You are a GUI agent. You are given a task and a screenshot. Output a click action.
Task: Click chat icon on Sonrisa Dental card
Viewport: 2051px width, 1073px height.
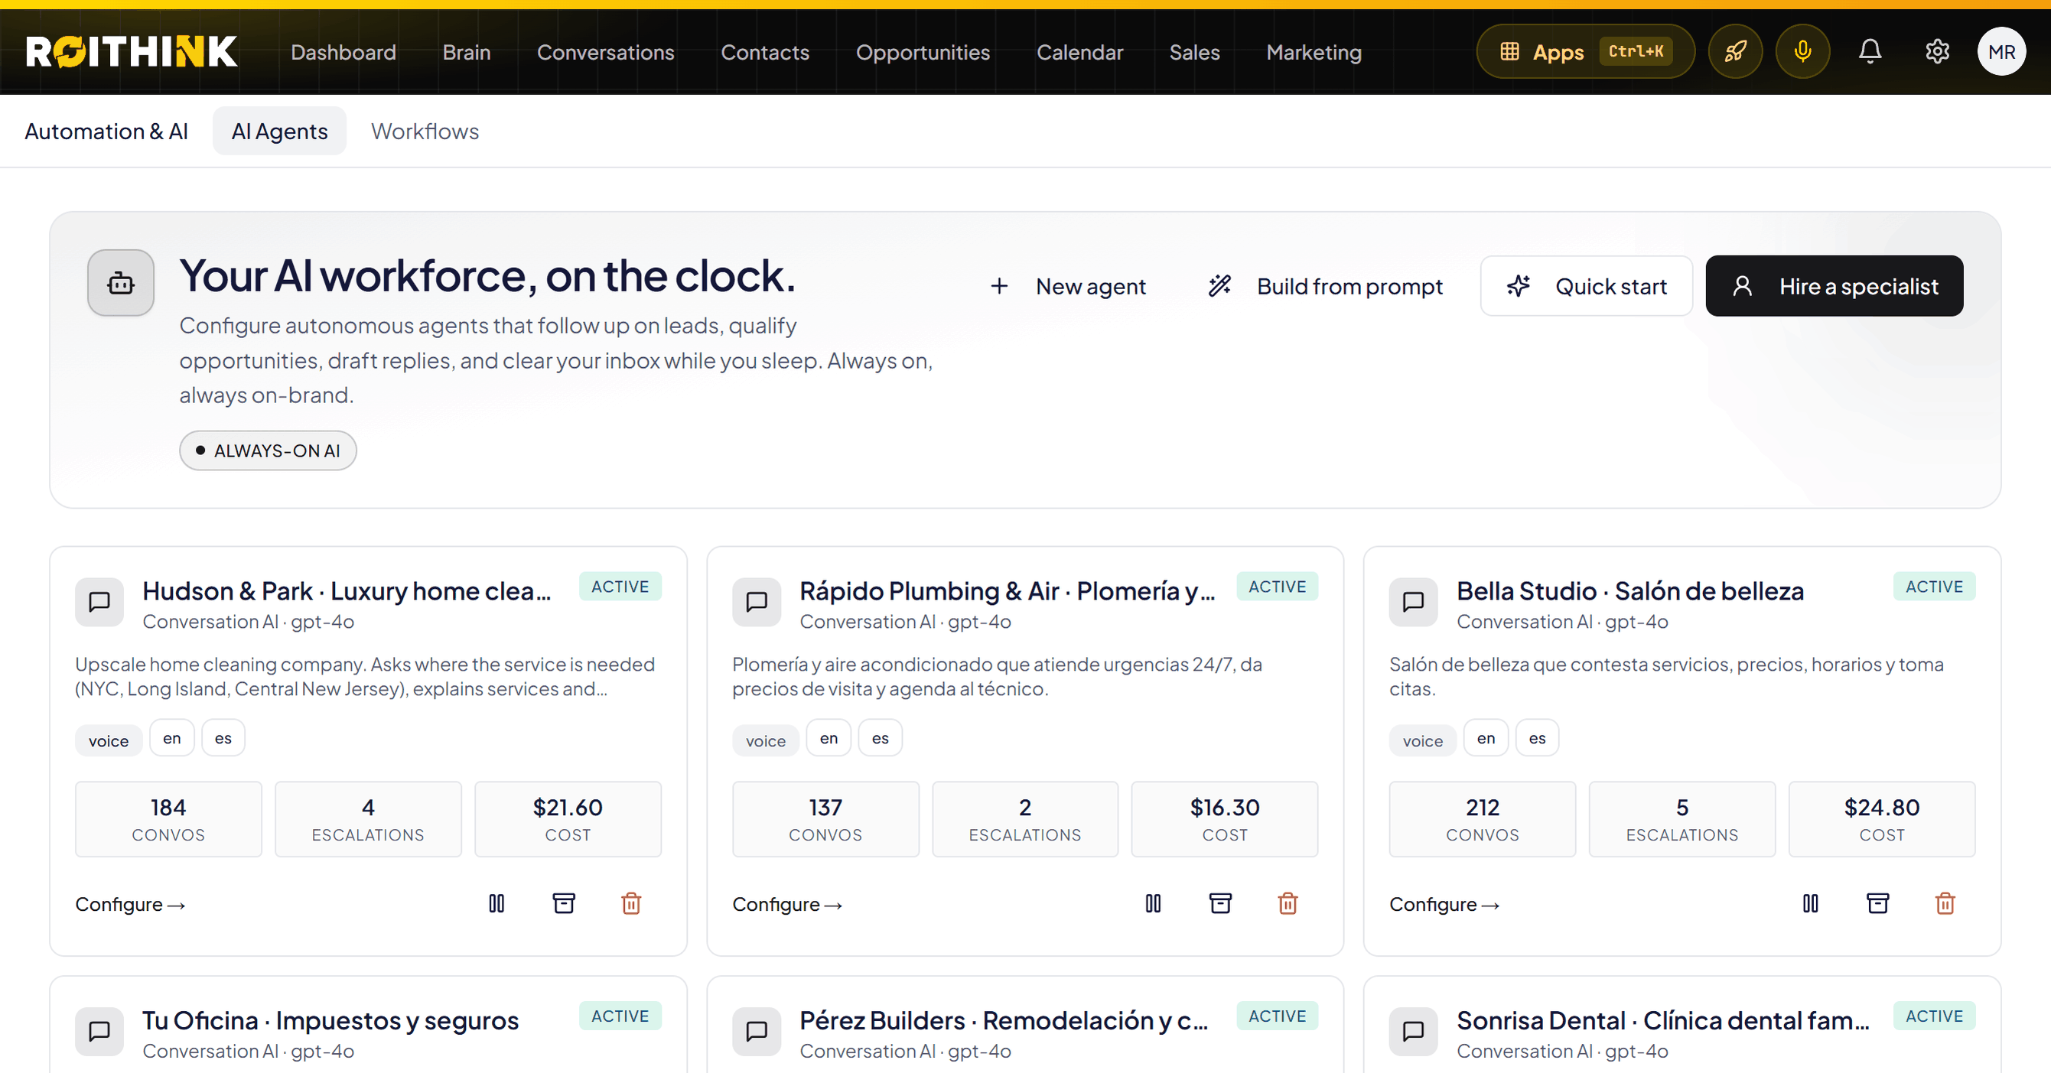(1413, 1032)
